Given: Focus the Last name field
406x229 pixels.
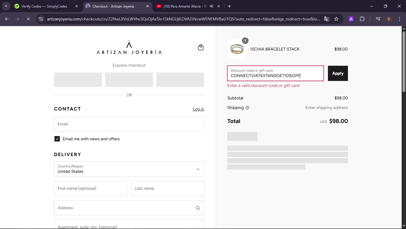Looking at the screenshot, I should click(x=168, y=188).
